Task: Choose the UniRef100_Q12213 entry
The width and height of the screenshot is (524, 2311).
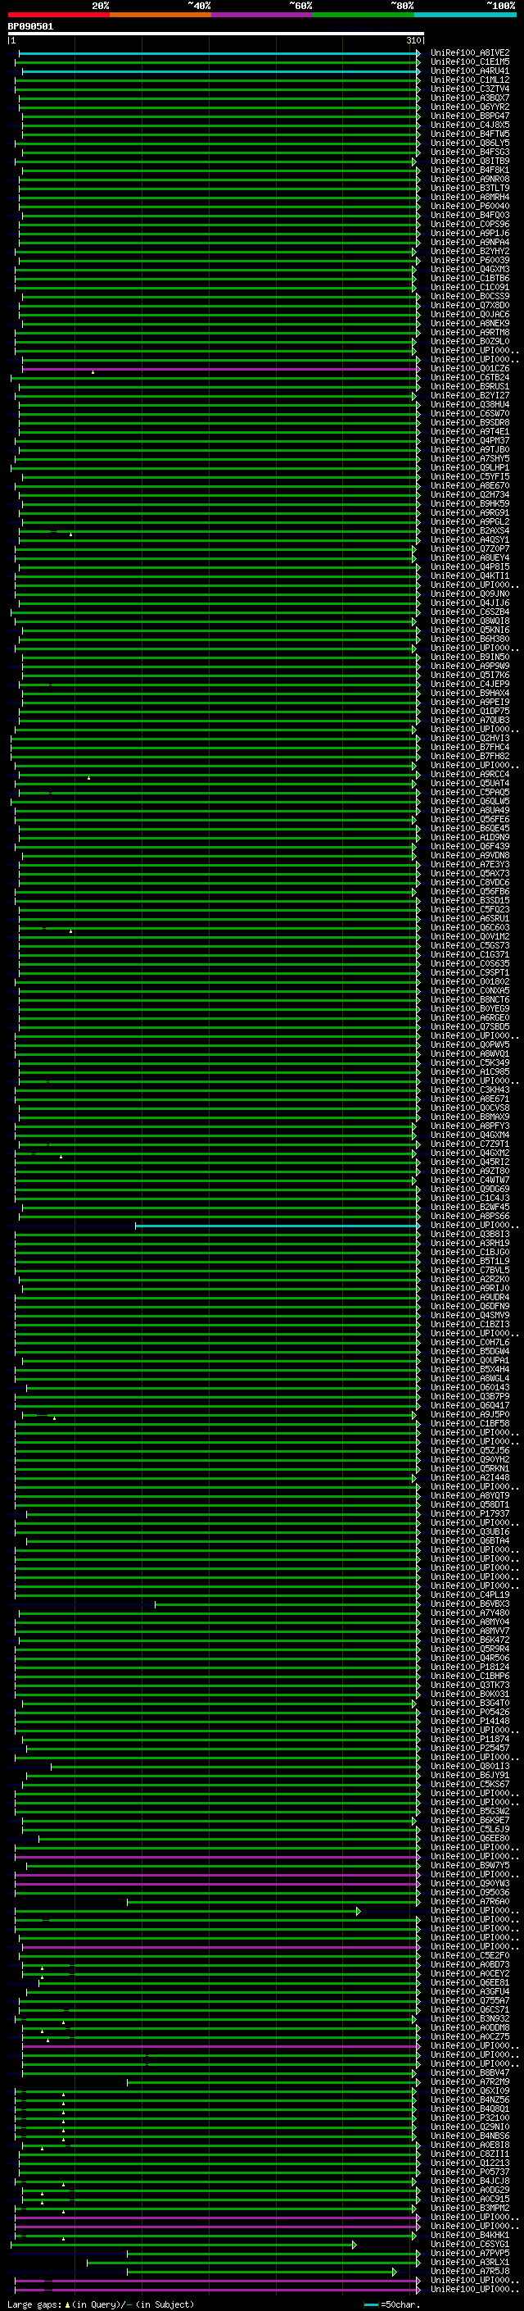Action: [470, 2163]
